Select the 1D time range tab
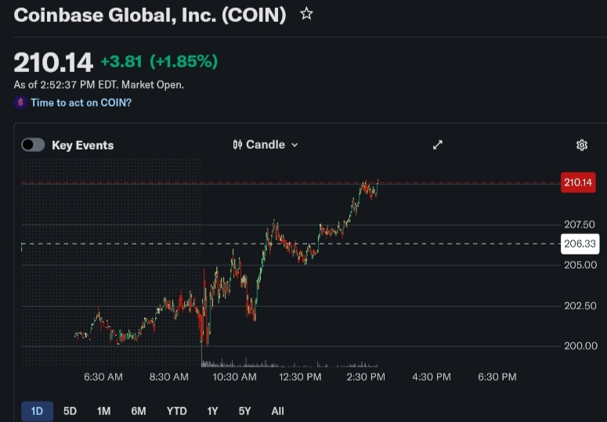Viewport: 607px width, 422px height. (x=37, y=411)
